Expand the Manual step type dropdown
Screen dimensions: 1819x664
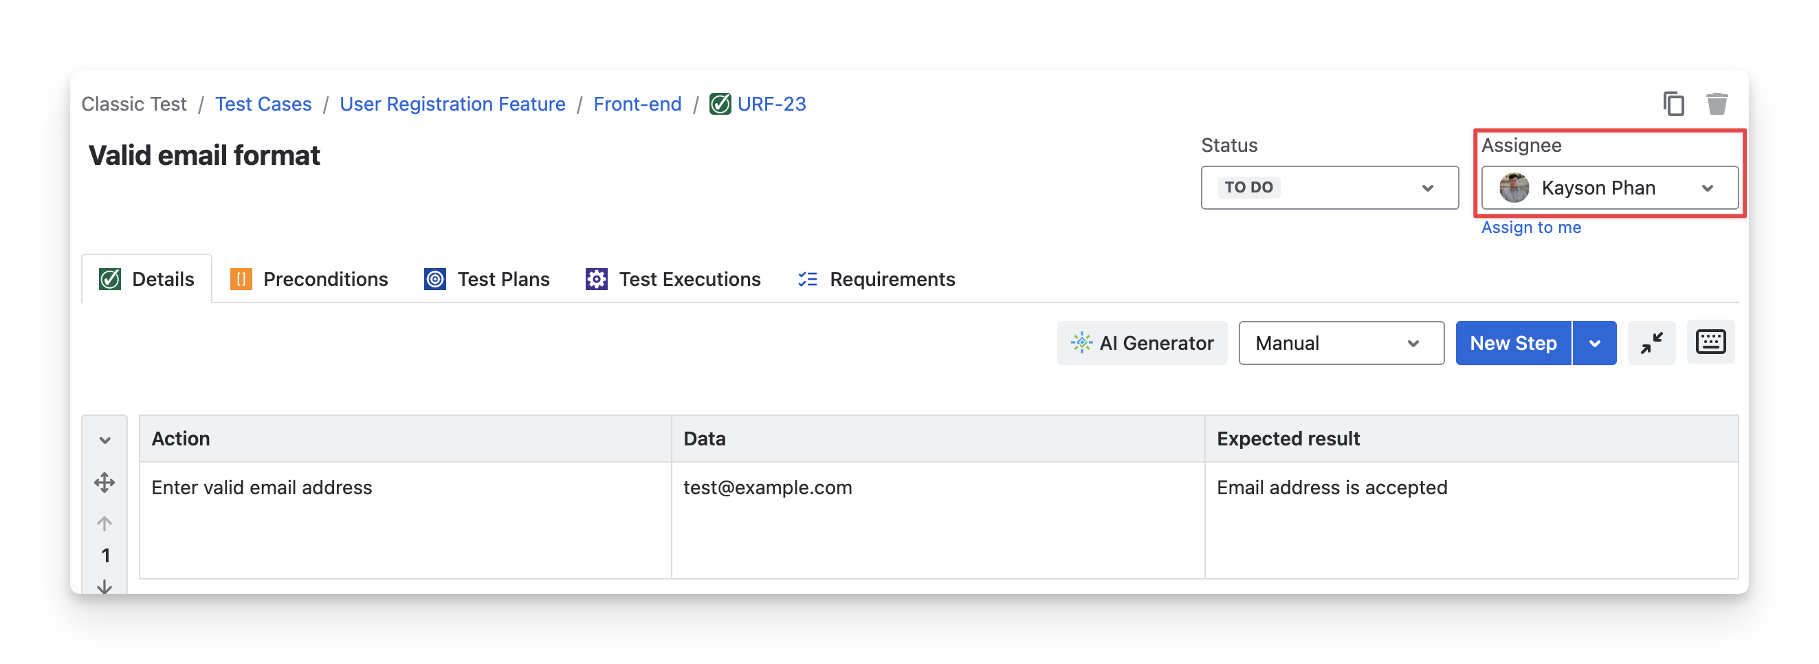pyautogui.click(x=1341, y=343)
